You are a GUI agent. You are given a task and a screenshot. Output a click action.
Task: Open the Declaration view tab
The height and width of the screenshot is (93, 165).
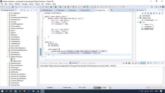(54, 63)
